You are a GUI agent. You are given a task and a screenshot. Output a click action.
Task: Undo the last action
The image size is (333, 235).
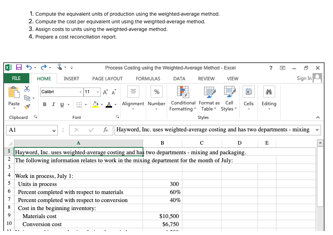29,67
